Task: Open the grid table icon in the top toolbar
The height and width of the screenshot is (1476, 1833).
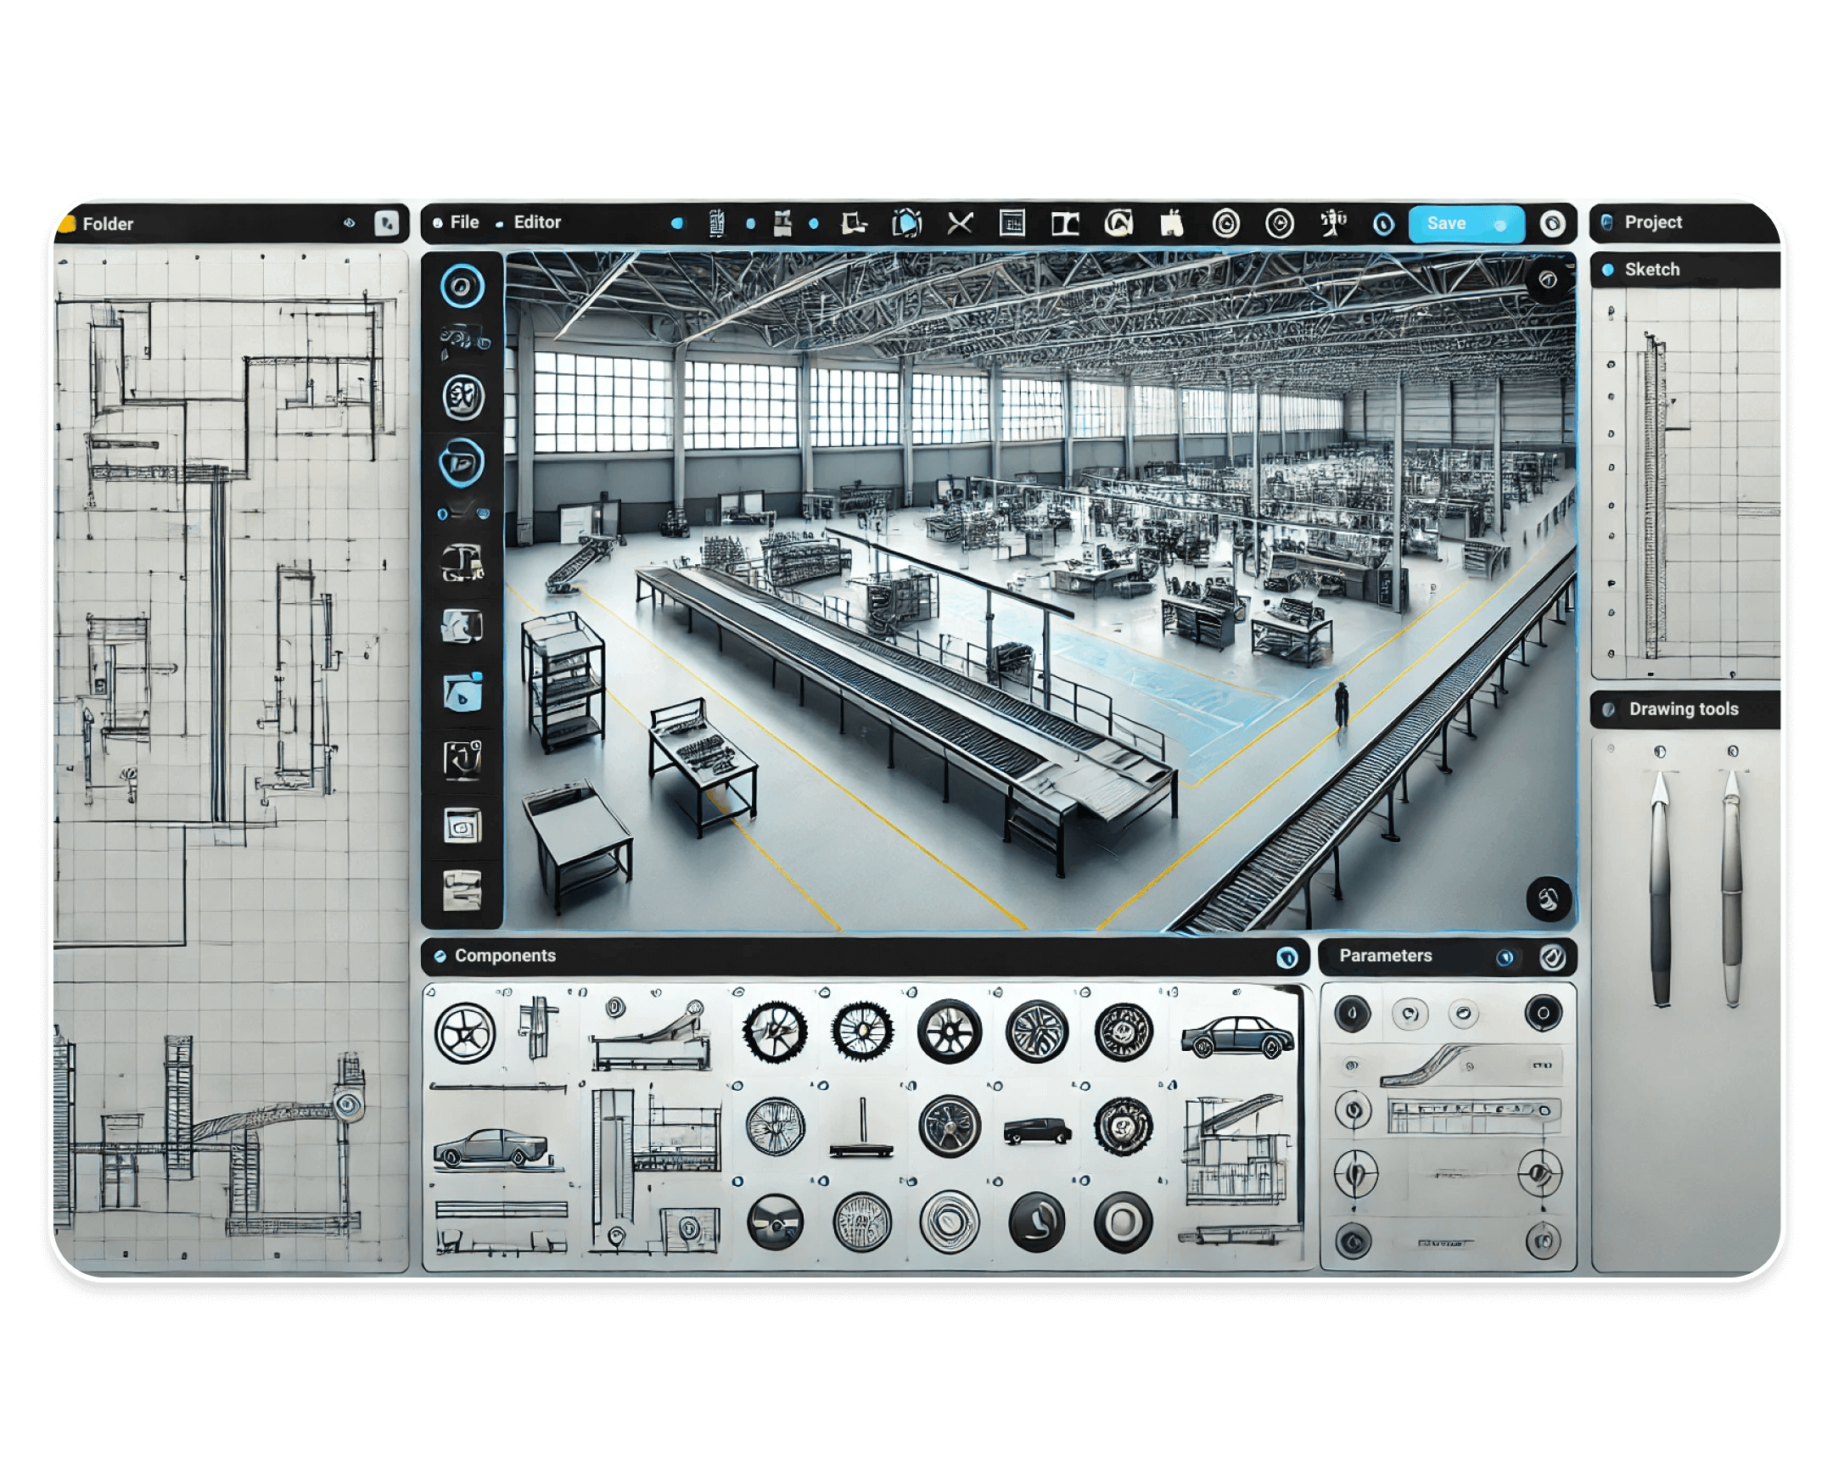Action: (x=1012, y=224)
